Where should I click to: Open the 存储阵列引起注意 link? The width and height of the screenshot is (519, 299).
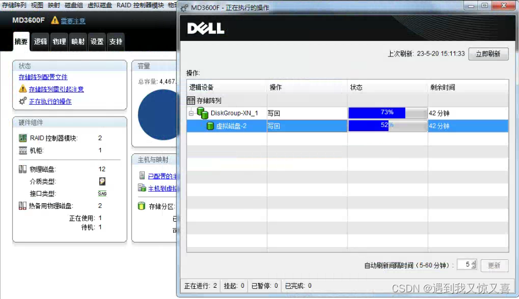56,89
